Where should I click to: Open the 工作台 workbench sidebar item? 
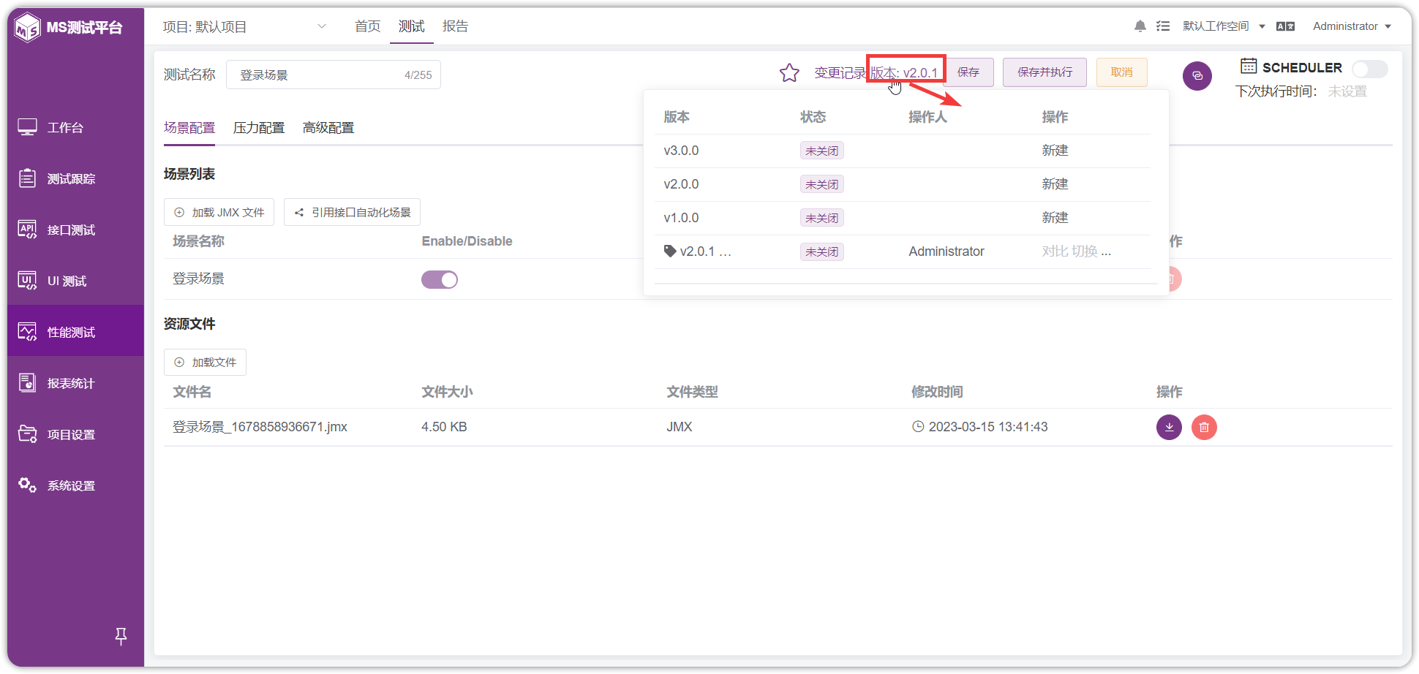pyautogui.click(x=75, y=127)
